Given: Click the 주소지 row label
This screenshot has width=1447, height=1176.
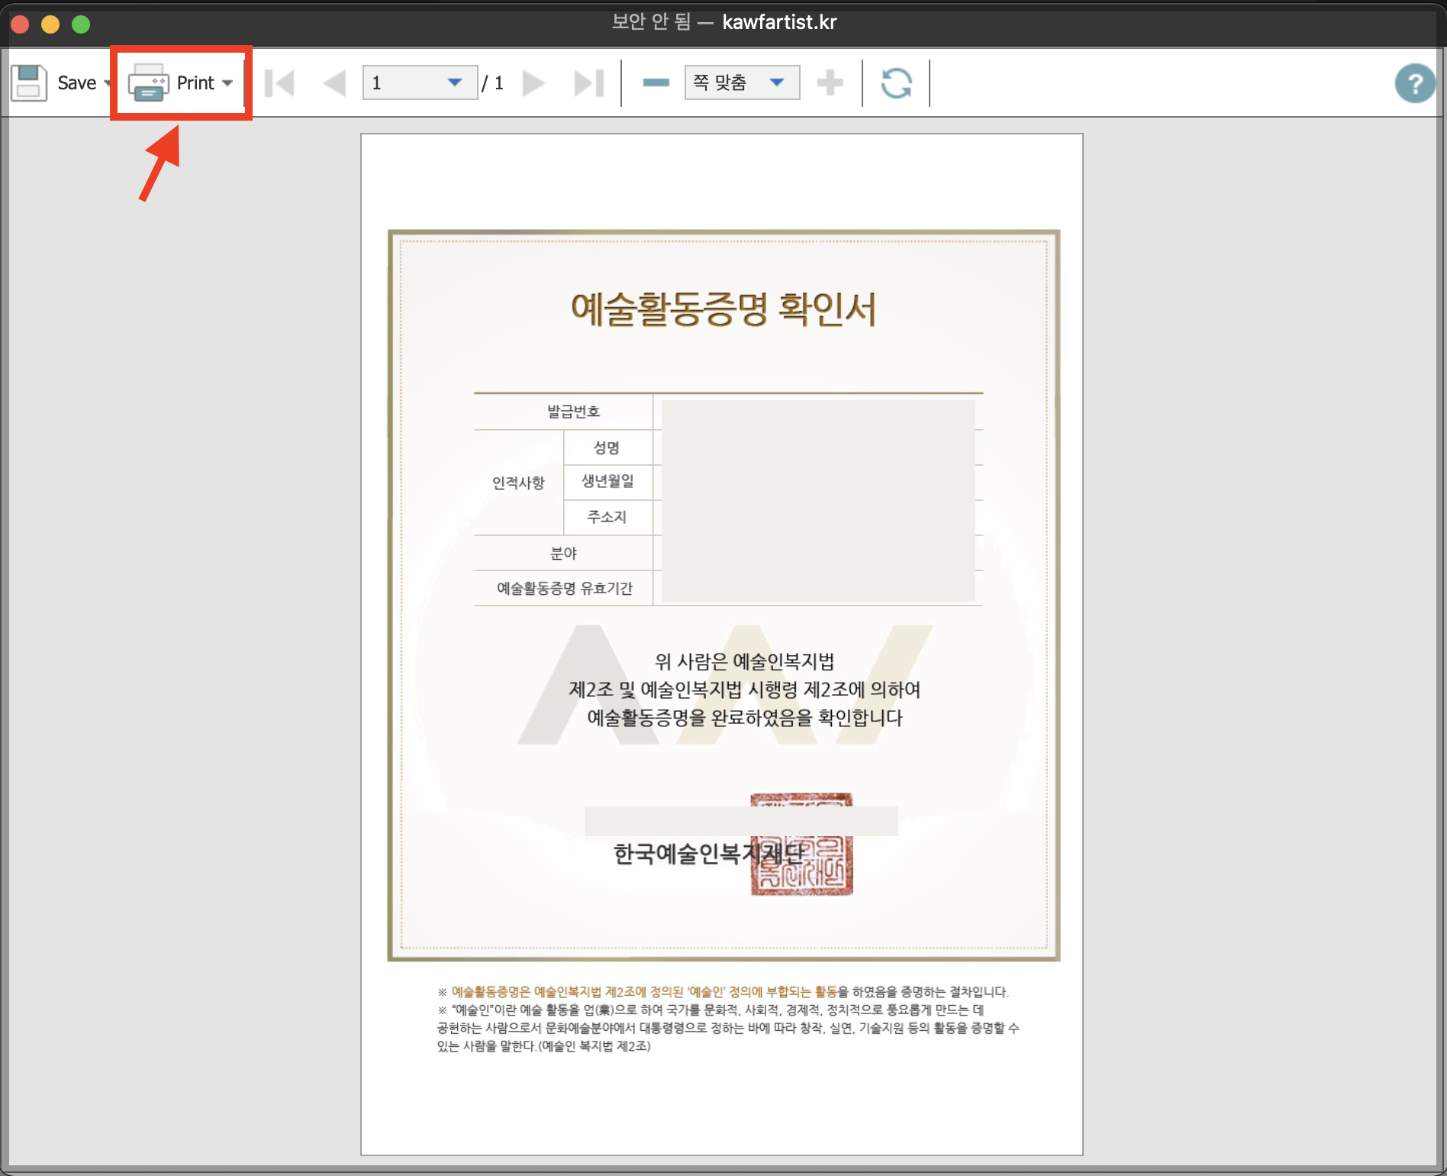Looking at the screenshot, I should point(607,517).
